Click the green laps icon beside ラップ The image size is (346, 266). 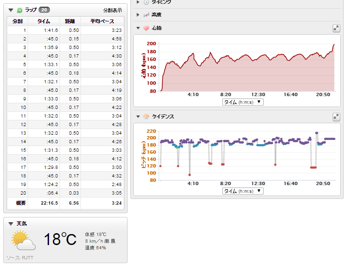coord(20,10)
